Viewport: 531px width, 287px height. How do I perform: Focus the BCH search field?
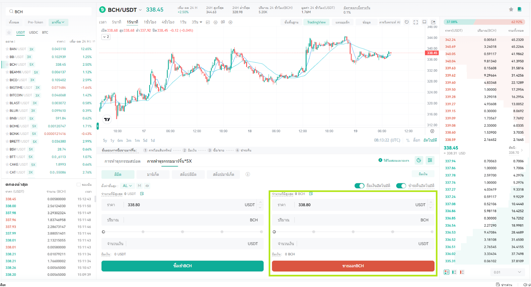49,12
